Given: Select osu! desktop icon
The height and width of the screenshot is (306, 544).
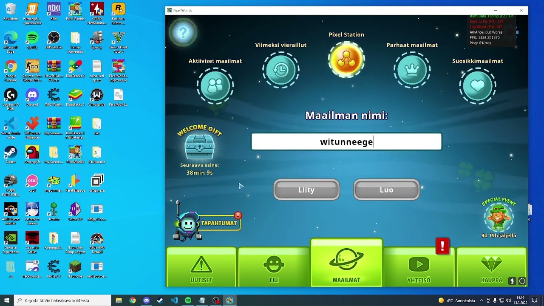Looking at the screenshot, I should click(32, 184).
